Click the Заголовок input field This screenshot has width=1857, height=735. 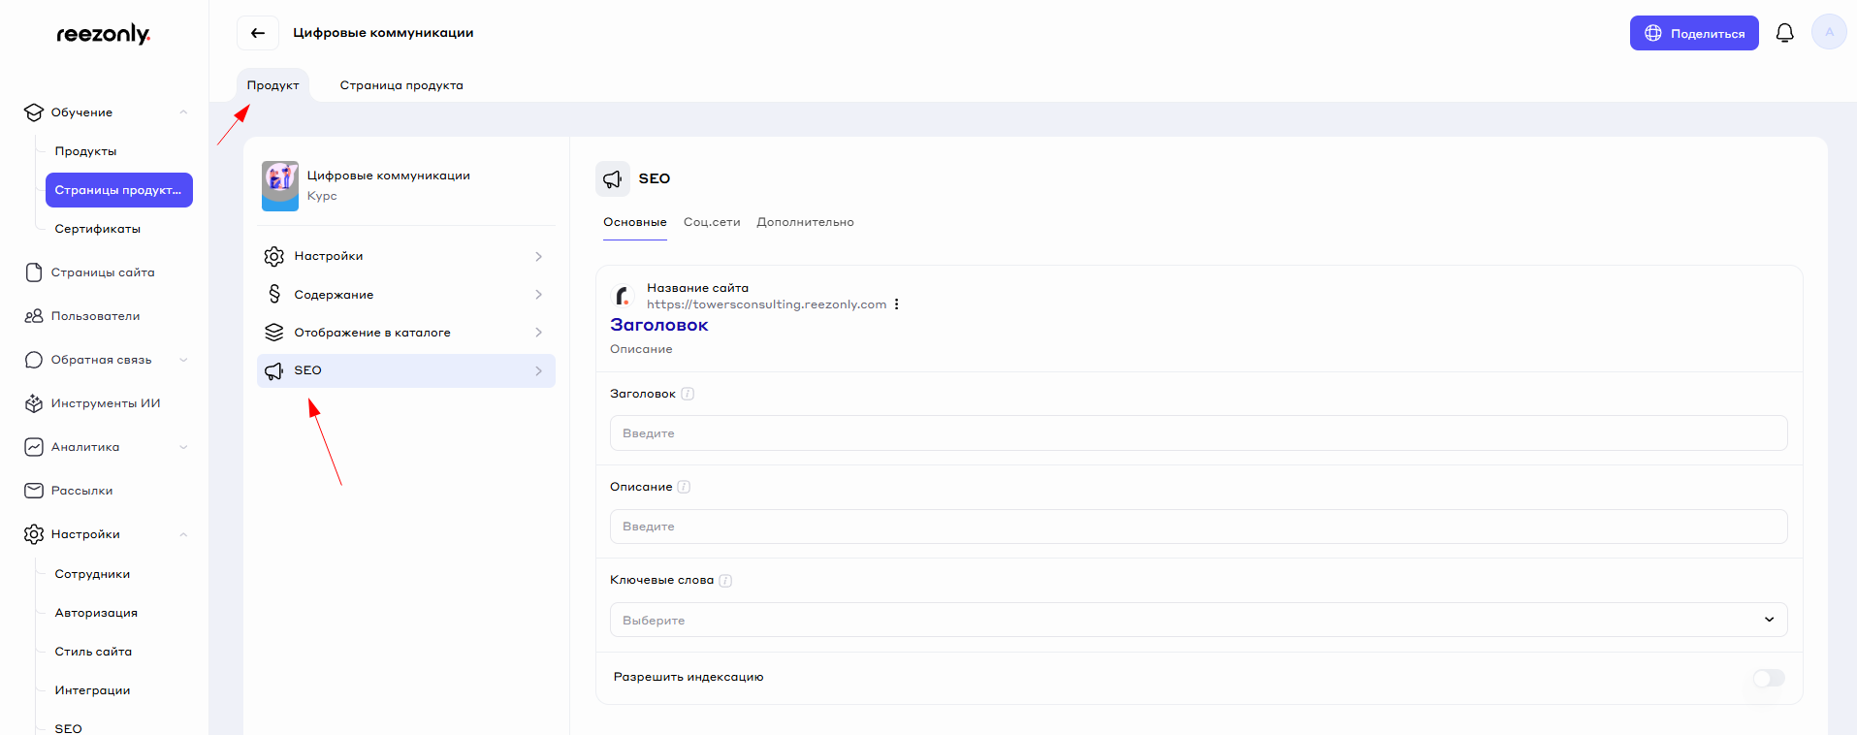1198,433
